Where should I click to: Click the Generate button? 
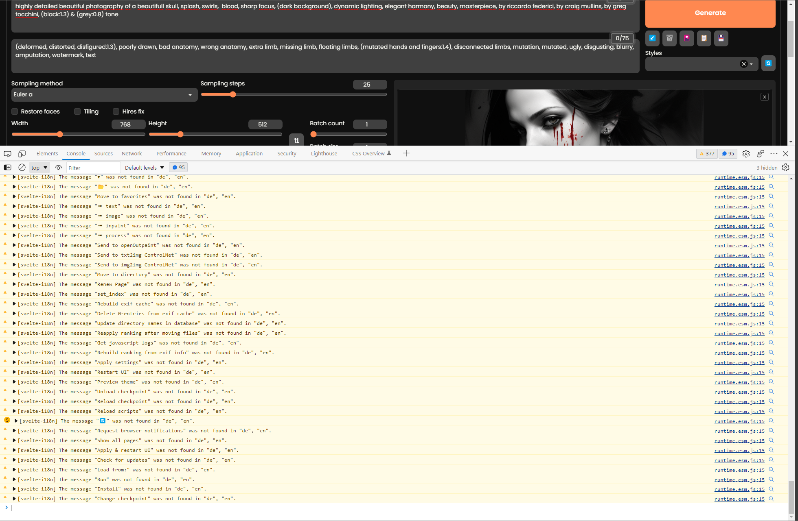710,13
